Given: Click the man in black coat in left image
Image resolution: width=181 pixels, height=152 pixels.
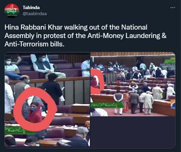Looking at the screenshot, I should pyautogui.click(x=52, y=89).
